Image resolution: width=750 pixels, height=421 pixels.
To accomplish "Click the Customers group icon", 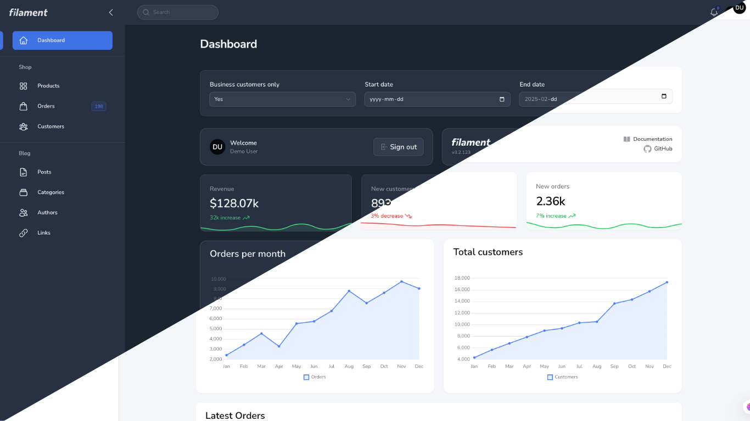I will point(23,127).
